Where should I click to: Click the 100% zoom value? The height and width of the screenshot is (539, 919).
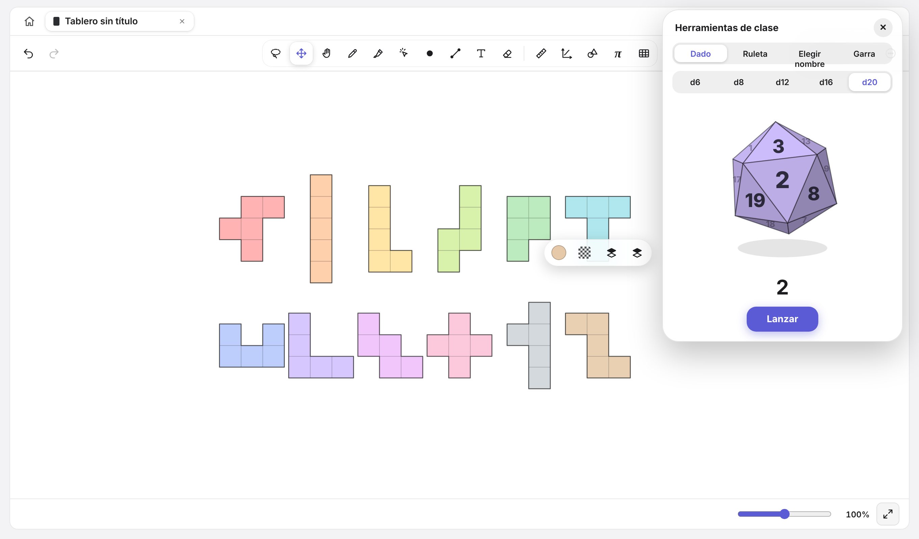858,514
